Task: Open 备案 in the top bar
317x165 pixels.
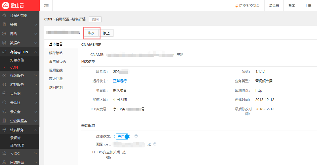Action: (x=292, y=6)
